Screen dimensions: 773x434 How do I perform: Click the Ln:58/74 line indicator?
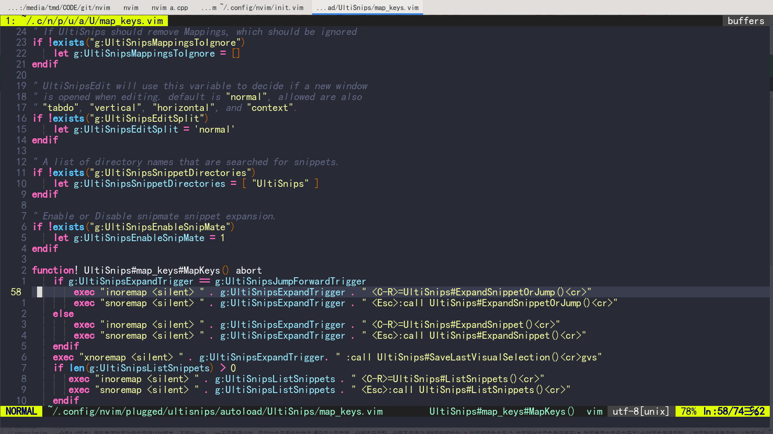pyautogui.click(x=725, y=411)
